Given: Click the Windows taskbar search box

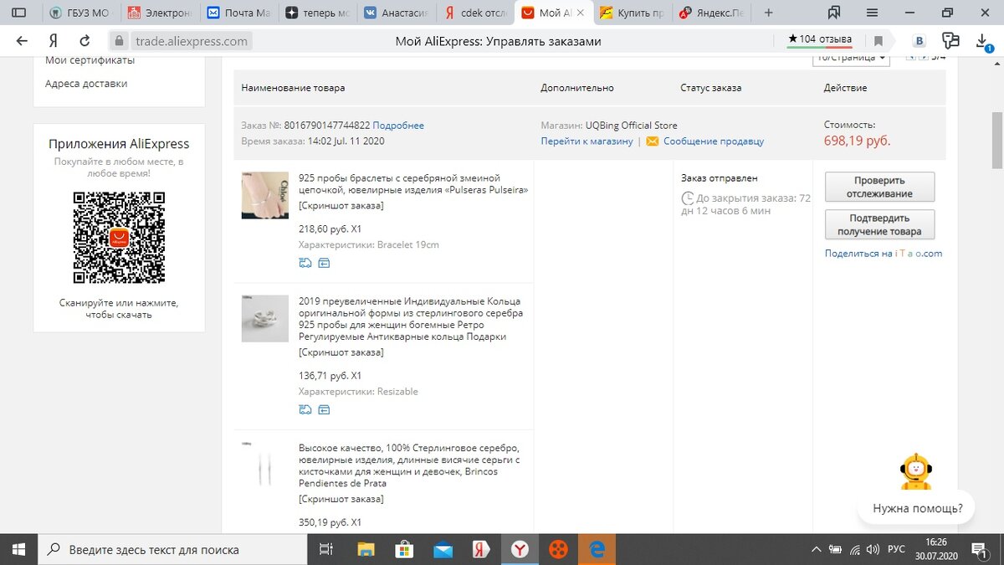Looking at the screenshot, I should point(173,549).
